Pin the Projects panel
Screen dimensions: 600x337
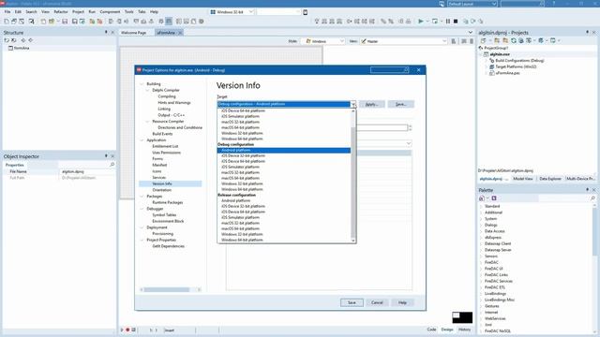click(x=587, y=33)
